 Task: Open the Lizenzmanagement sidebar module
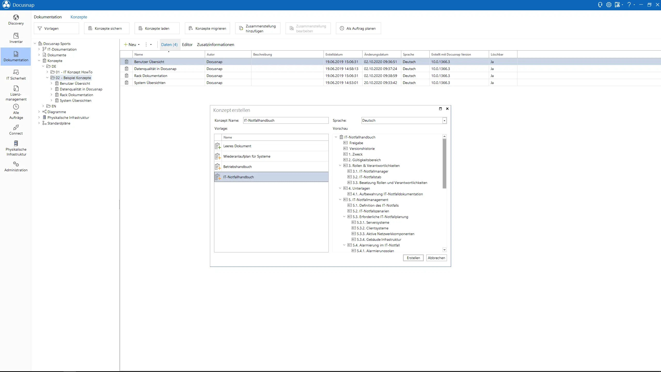click(x=16, y=93)
